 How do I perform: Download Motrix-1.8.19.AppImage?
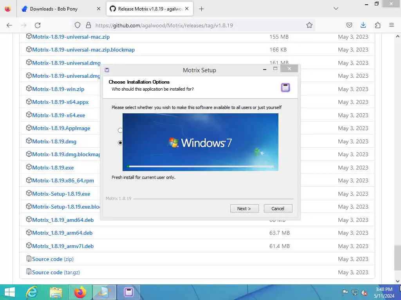click(x=61, y=128)
